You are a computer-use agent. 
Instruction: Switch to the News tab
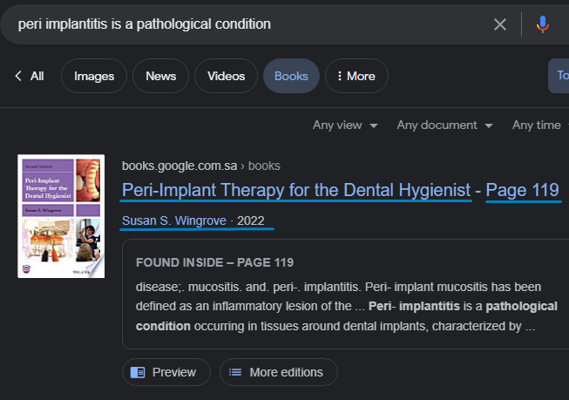coord(160,76)
